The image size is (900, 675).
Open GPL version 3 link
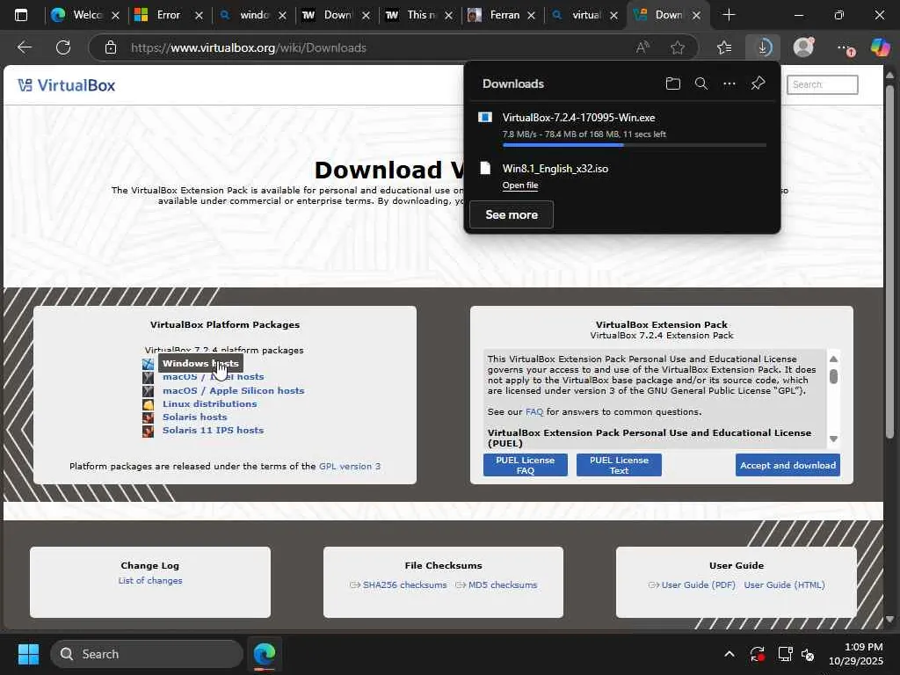(x=350, y=466)
